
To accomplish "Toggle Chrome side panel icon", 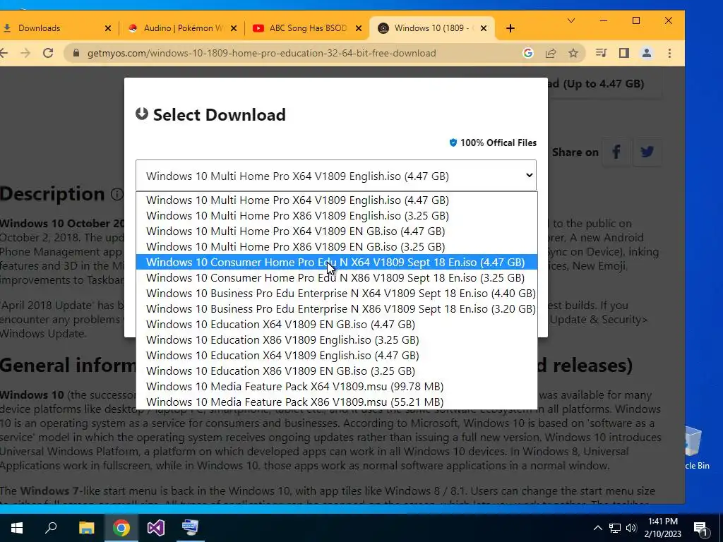I will [x=624, y=53].
